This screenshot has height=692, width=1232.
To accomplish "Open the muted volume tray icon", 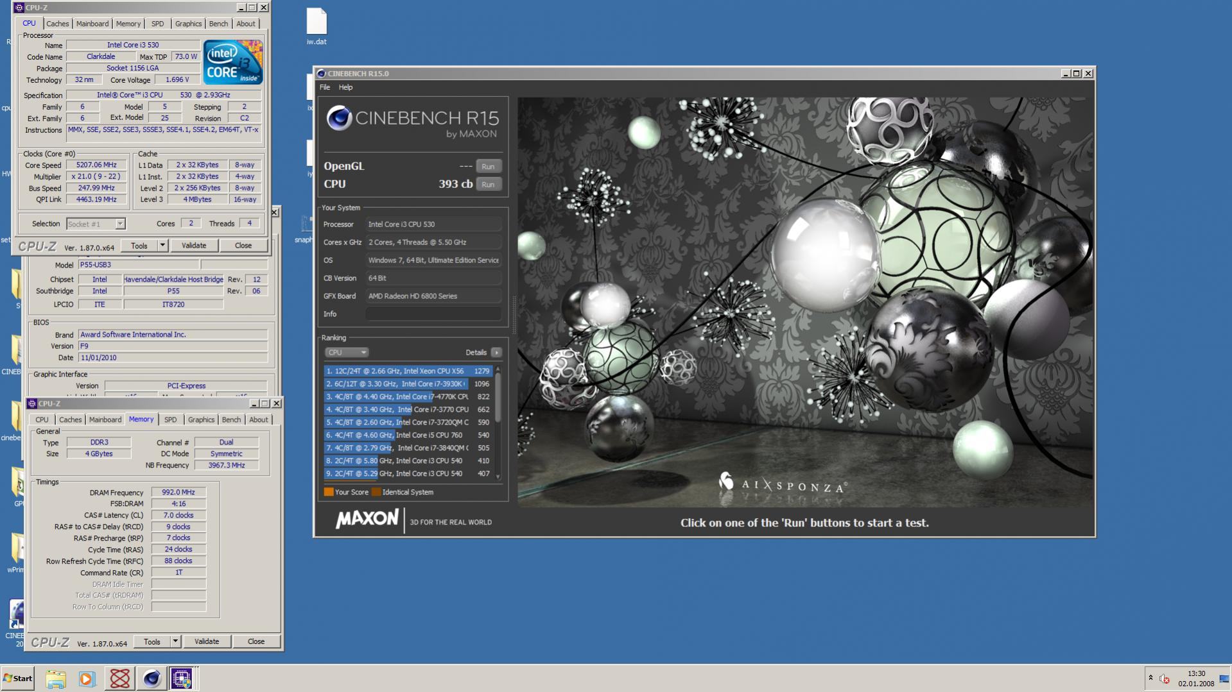I will [x=1164, y=679].
